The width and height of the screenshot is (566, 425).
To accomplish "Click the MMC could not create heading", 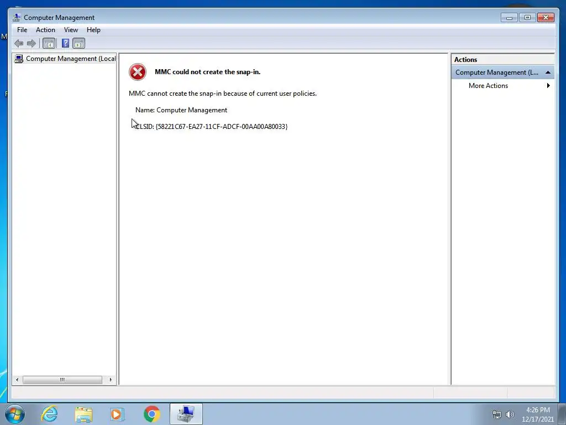I will pos(208,72).
